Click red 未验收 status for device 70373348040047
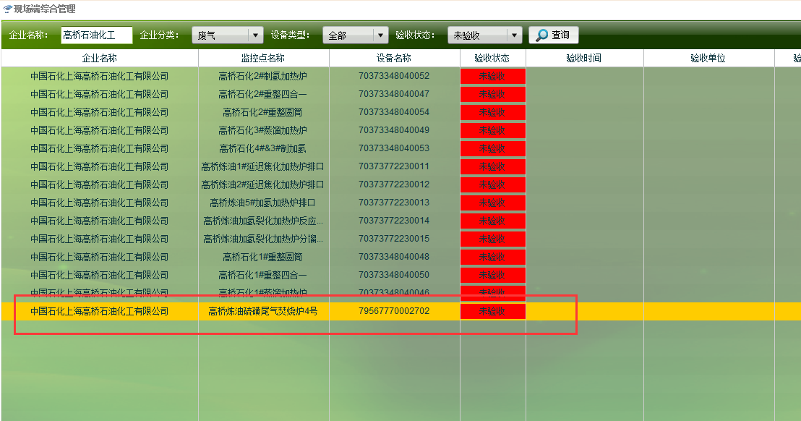 pyautogui.click(x=492, y=94)
